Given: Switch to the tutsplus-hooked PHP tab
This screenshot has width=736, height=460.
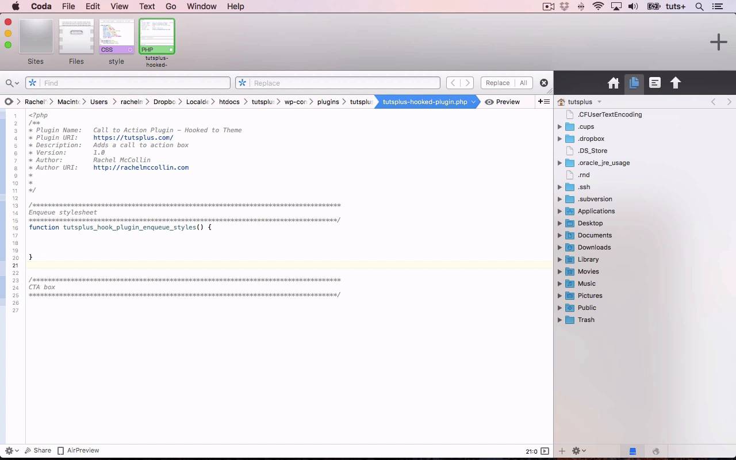Looking at the screenshot, I should pyautogui.click(x=157, y=36).
